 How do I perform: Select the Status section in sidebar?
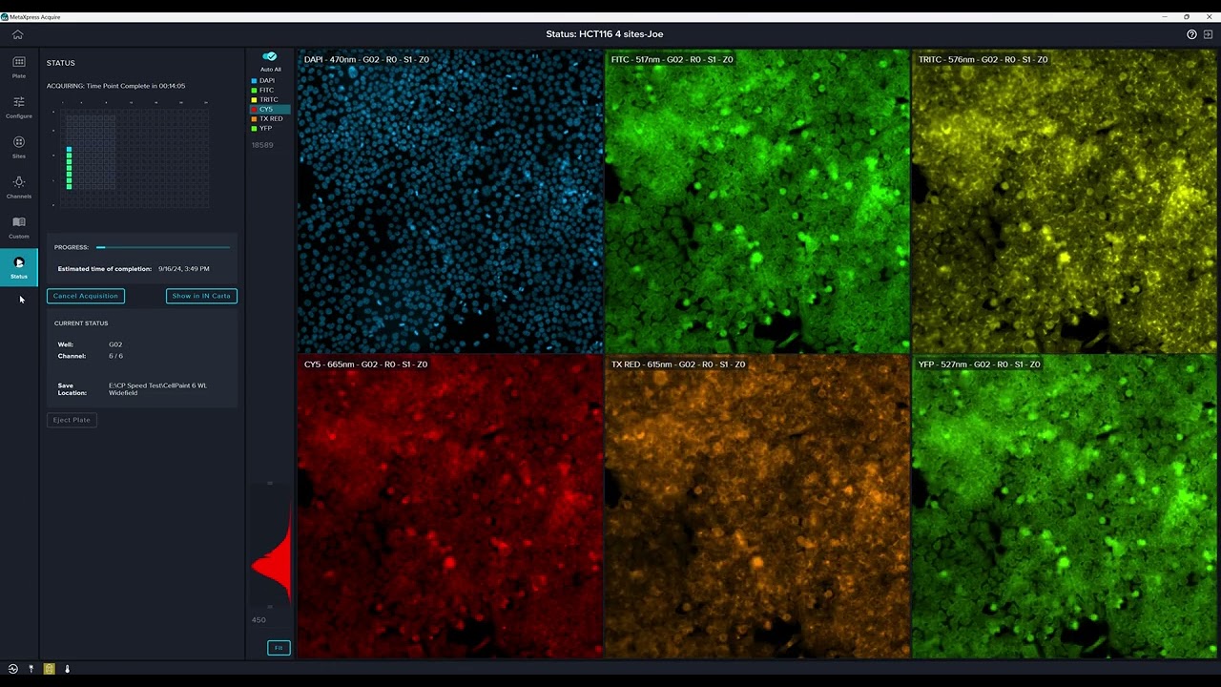(19, 267)
